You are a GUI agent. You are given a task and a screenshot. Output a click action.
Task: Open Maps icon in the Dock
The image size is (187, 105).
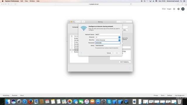tap(64, 101)
